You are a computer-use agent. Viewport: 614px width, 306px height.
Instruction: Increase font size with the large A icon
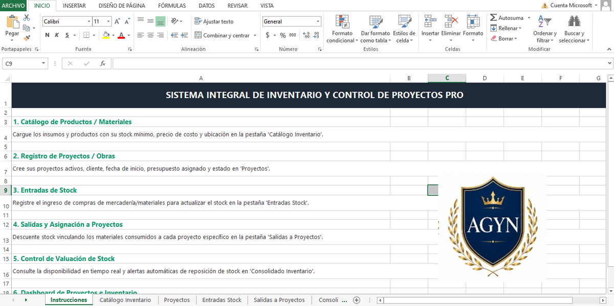118,21
